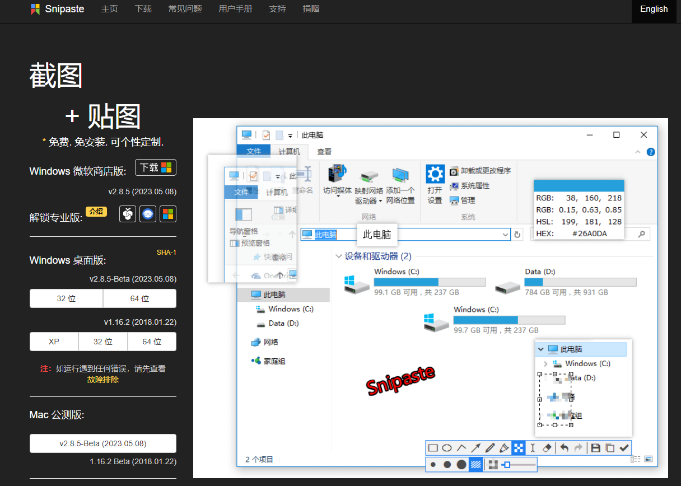Viewport: 681px width, 486px height.
Task: Click the greyed Redo arrow
Action: 579,448
